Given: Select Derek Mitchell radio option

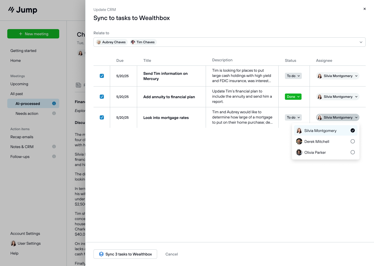Looking at the screenshot, I should tap(353, 141).
